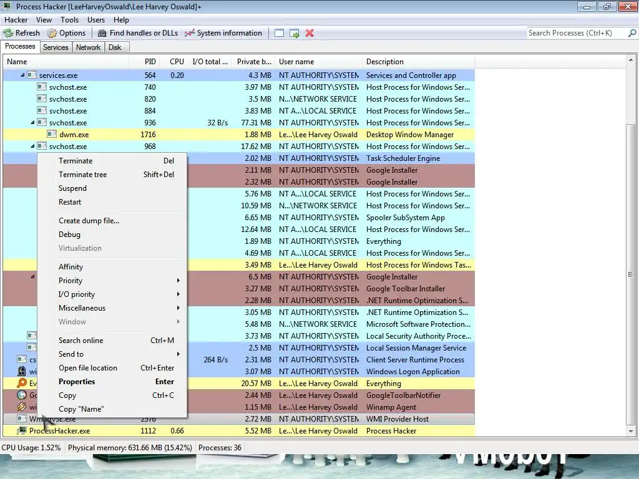The height and width of the screenshot is (479, 639).
Task: Expand the Send to submenu
Action: tap(120, 354)
